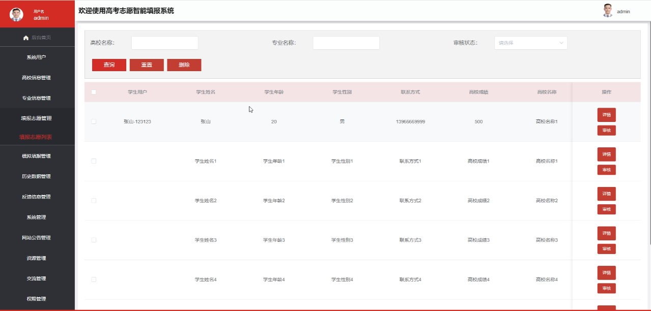Click the 学生姓名 column header
Screen dimensions: 651x311
[x=206, y=92]
